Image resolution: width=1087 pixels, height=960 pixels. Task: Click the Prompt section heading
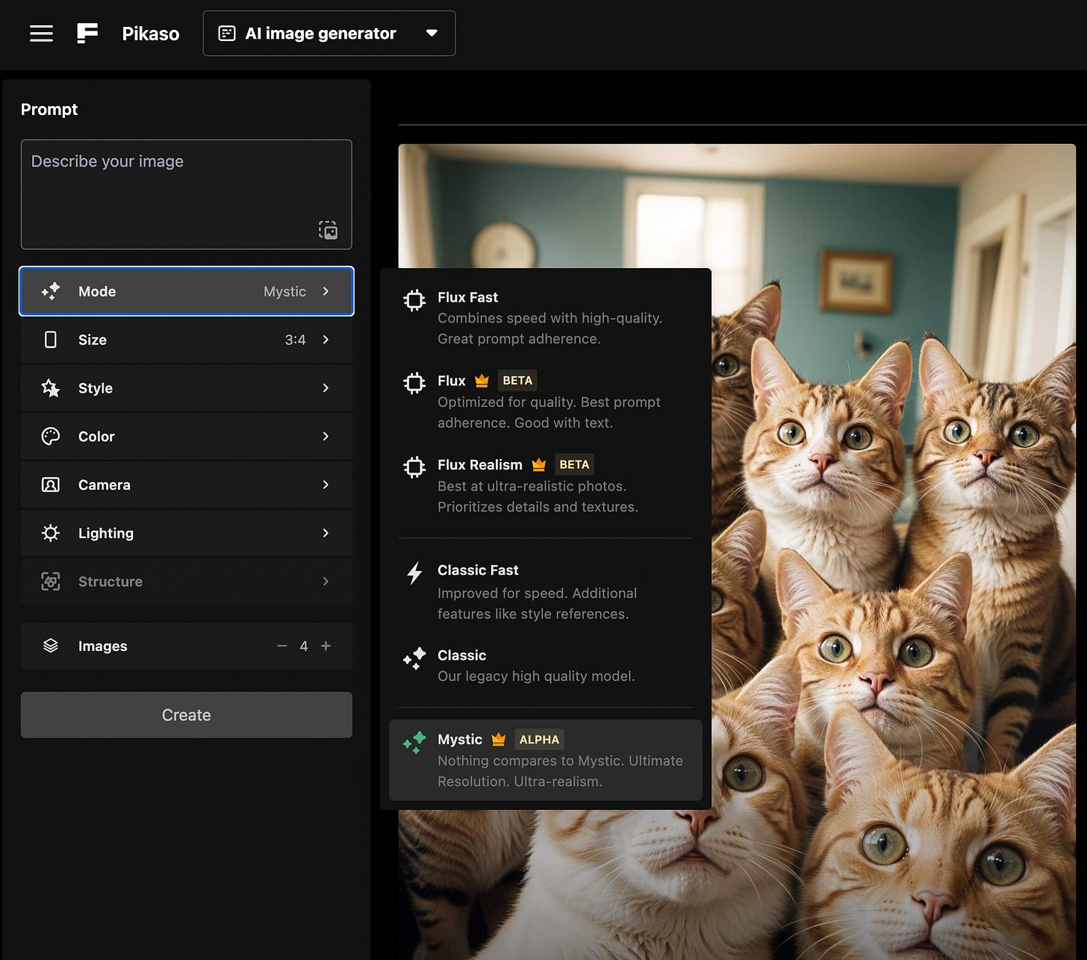49,110
